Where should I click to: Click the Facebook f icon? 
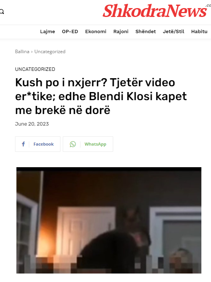point(23,144)
